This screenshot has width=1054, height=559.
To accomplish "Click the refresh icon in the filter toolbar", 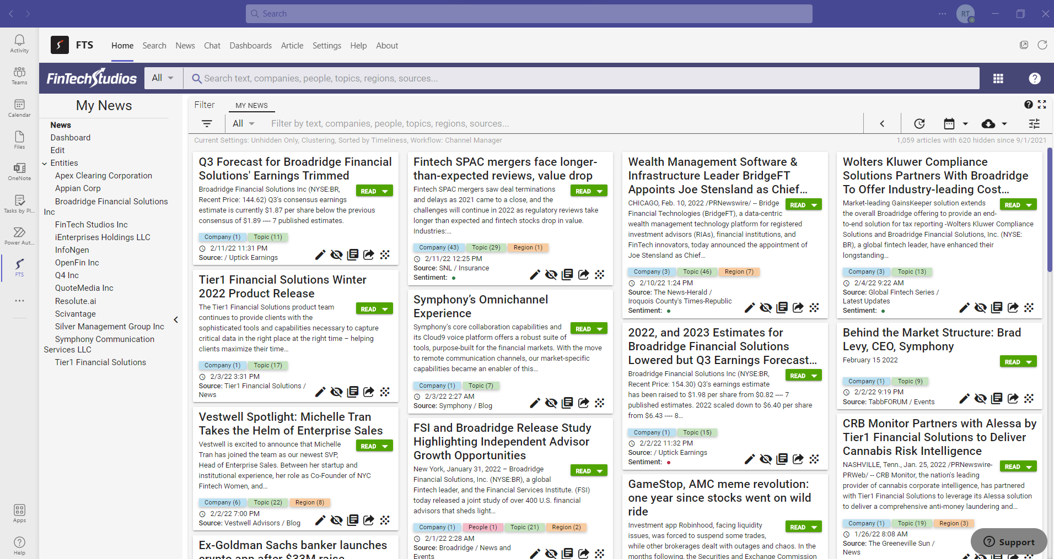I will coord(919,123).
